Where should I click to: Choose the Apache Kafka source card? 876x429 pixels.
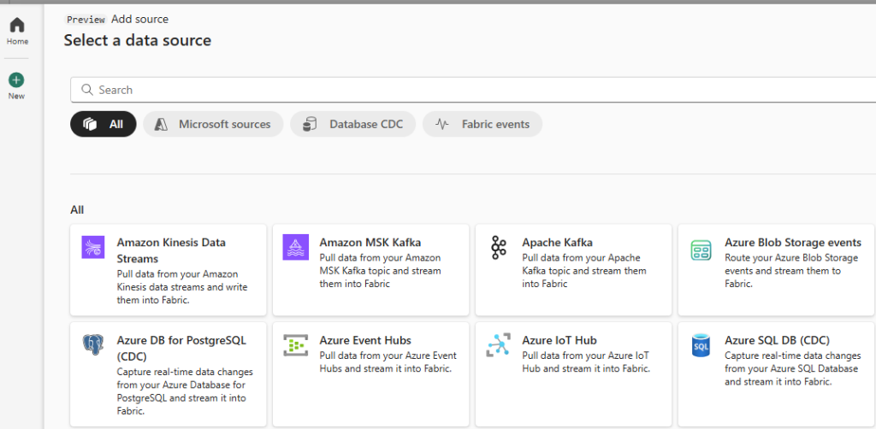pyautogui.click(x=574, y=270)
